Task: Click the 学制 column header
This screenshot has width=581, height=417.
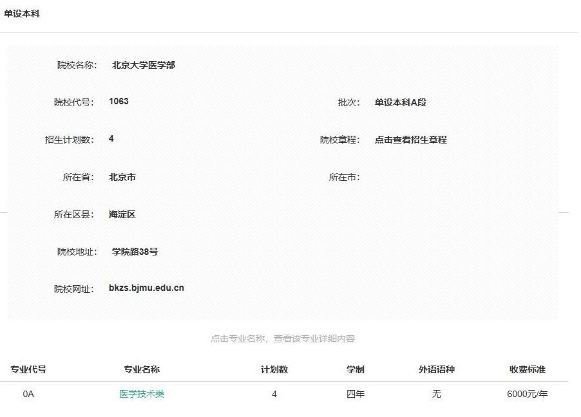Action: pos(356,369)
